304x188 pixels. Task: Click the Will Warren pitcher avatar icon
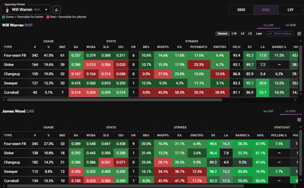point(7,10)
